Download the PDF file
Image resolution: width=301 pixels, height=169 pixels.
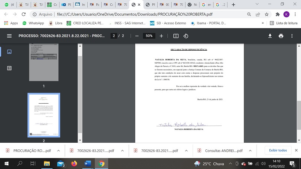(x=270, y=36)
